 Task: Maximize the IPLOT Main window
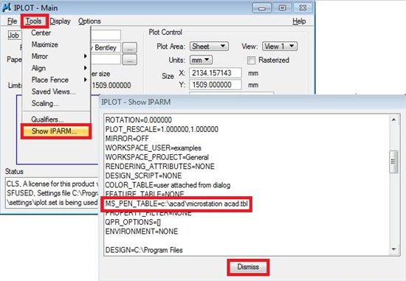pyautogui.click(x=282, y=8)
